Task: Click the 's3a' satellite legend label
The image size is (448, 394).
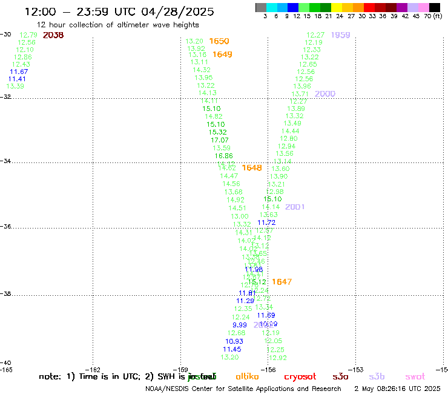Action: (x=340, y=376)
